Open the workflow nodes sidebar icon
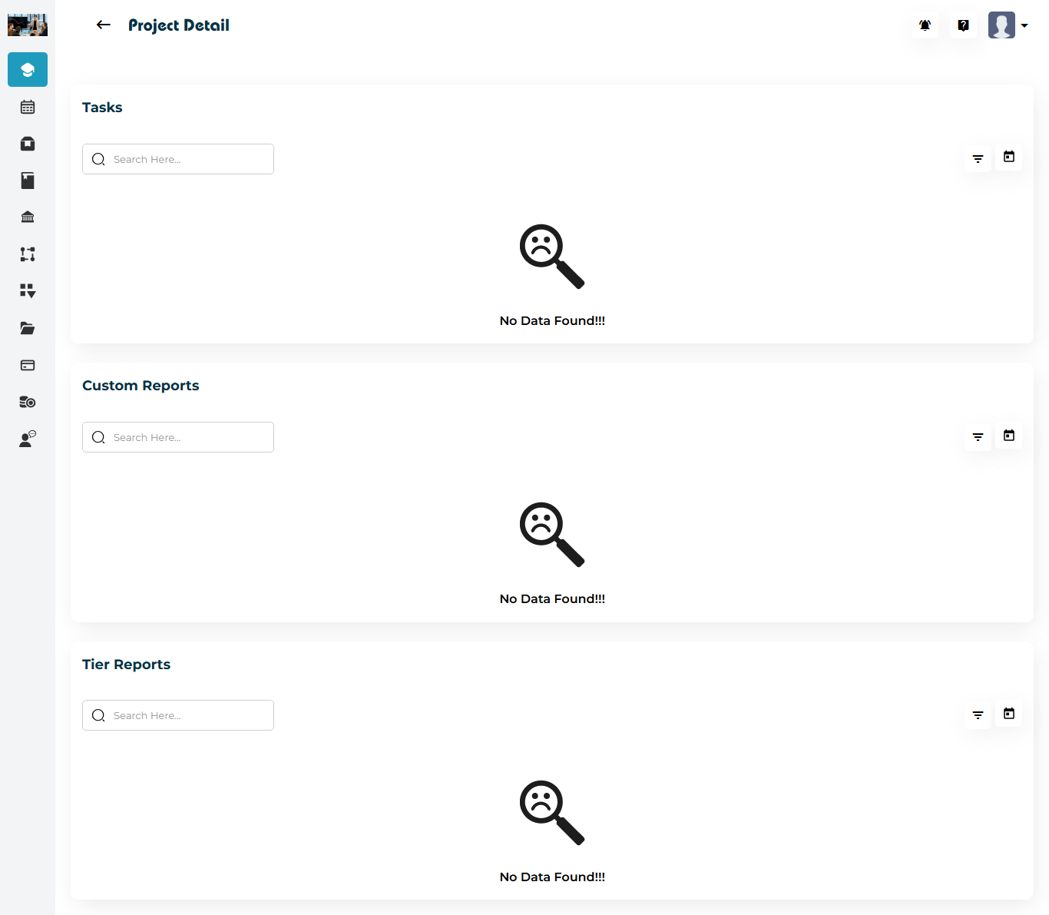This screenshot has height=915, width=1049. 28,254
